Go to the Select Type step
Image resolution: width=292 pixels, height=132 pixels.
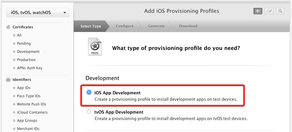[91, 26]
